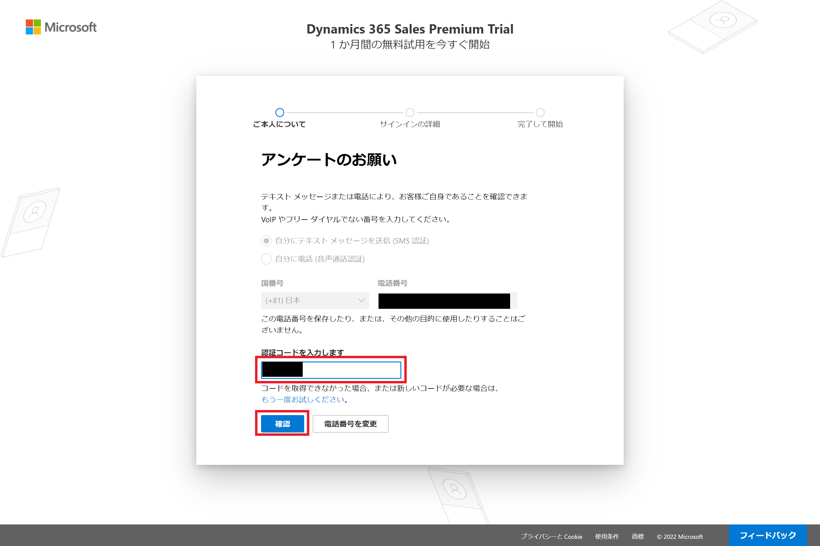This screenshot has width=820, height=546.
Task: Click the アンケートのお願い heading
Action: pyautogui.click(x=329, y=160)
